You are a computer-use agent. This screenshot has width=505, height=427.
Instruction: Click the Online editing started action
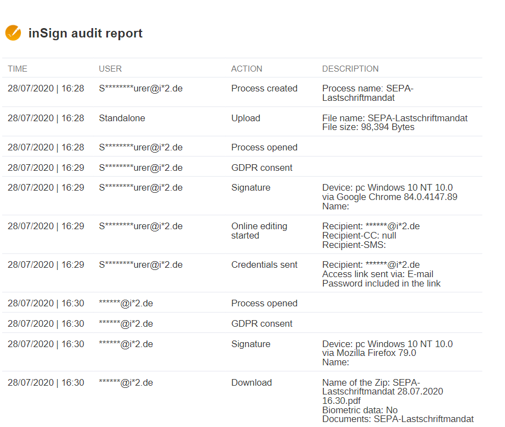coord(259,231)
